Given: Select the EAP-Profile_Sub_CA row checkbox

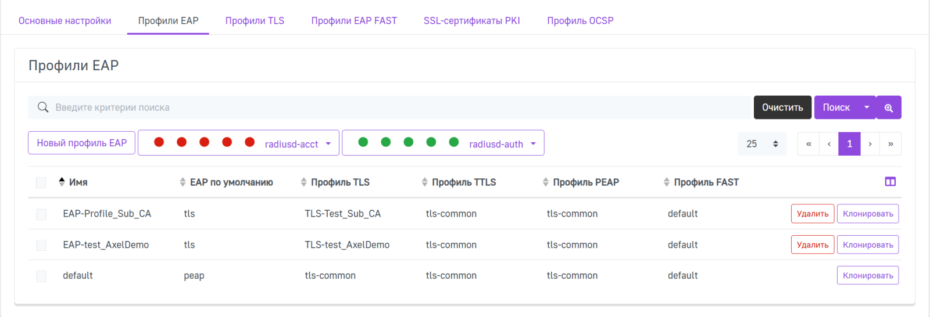Looking at the screenshot, I should tap(41, 214).
